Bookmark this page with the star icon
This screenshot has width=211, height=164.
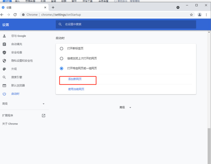pyautogui.click(x=191, y=15)
